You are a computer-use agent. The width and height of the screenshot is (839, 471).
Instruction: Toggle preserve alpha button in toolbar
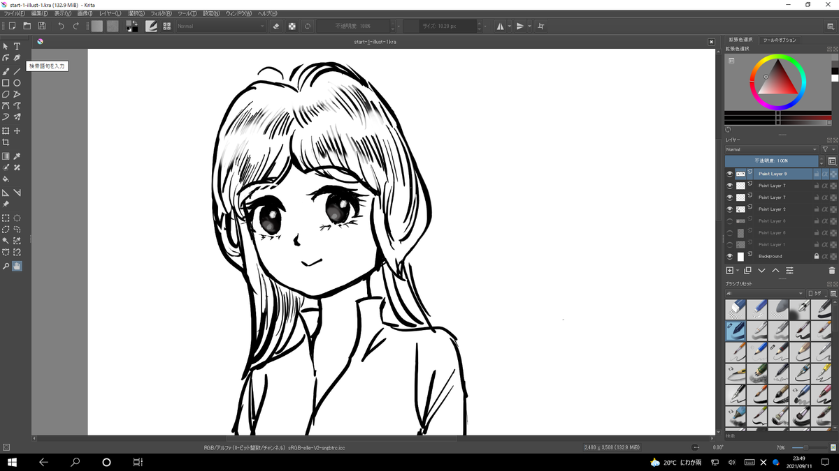[x=292, y=26]
